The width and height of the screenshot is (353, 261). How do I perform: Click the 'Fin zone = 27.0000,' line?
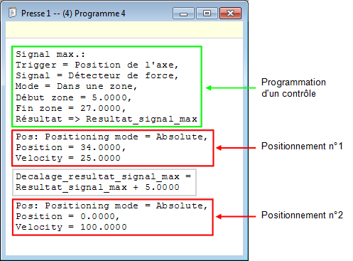click(70, 108)
